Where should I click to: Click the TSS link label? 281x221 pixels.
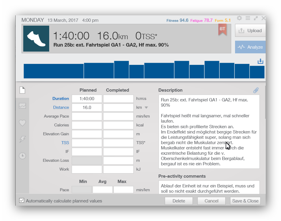65,143
